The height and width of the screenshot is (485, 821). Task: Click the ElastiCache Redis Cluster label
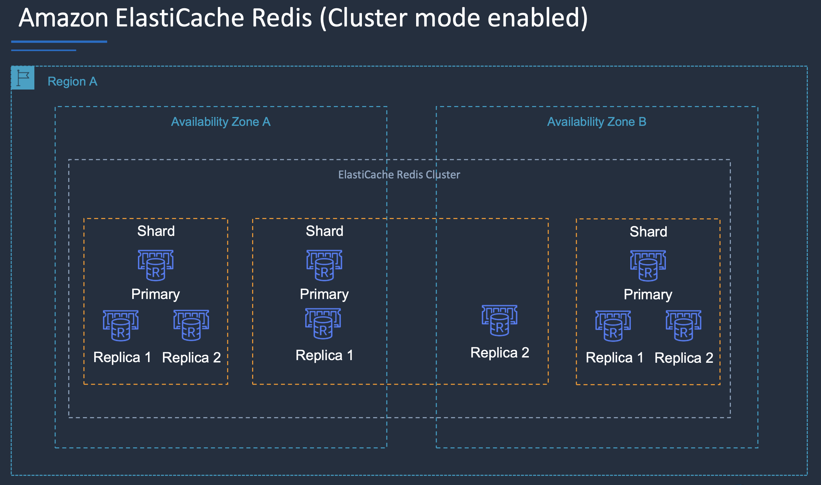(x=399, y=174)
